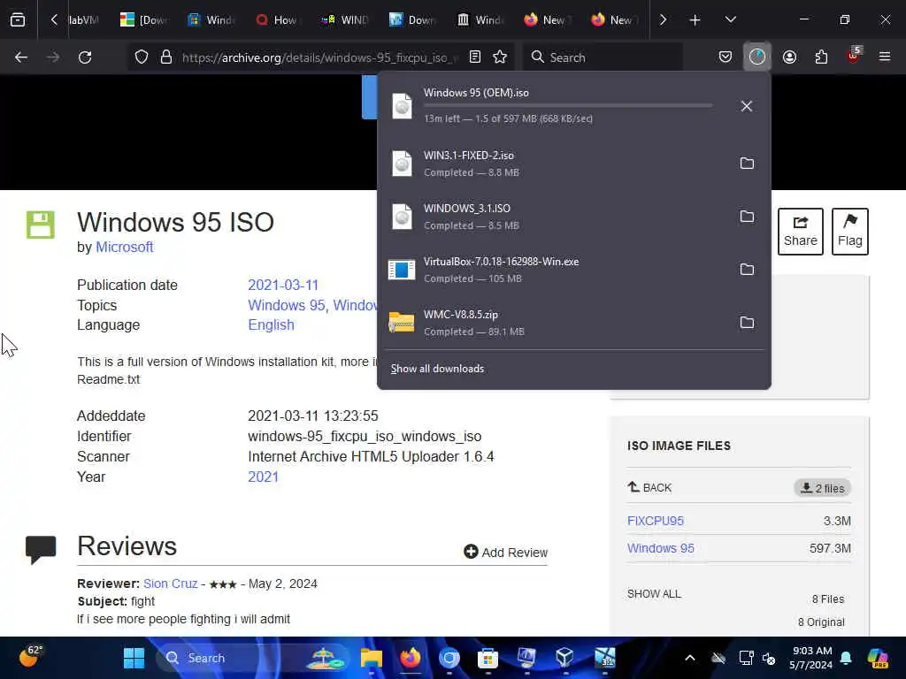Viewport: 906px width, 679px height.
Task: Switch to the WIND tab
Action: point(347,19)
